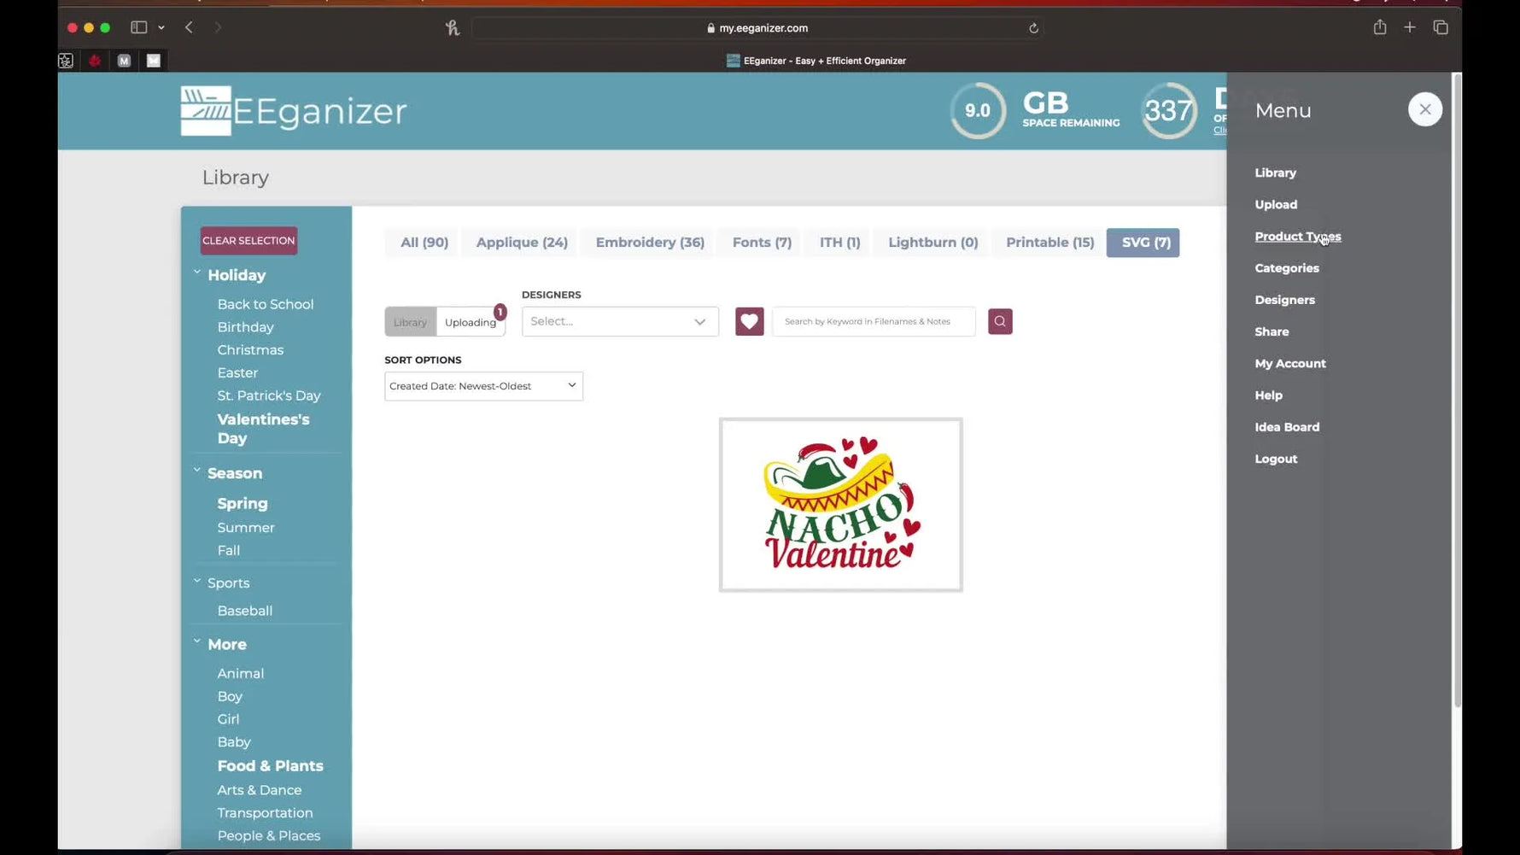Open Categories from the Menu panel

point(1286,267)
